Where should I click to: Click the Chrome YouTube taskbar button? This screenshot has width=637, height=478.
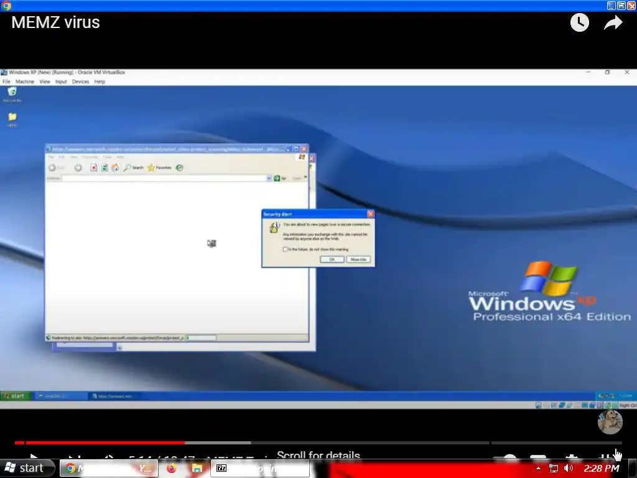pyautogui.click(x=109, y=468)
